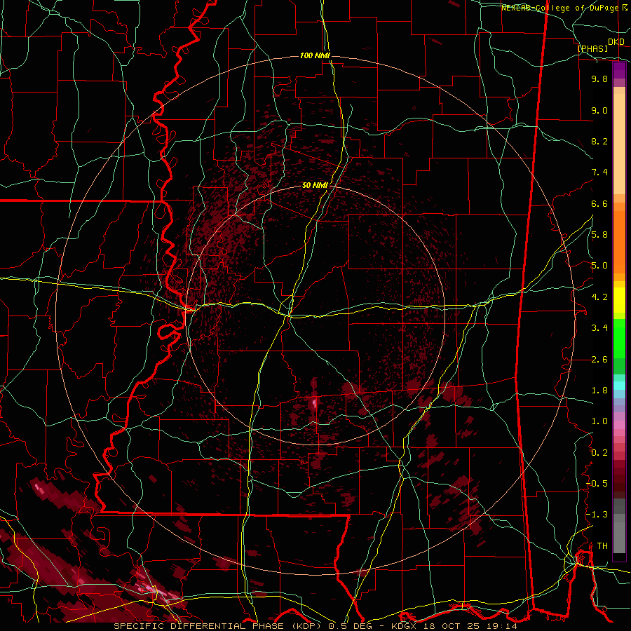Click the 7.4 legend value

click(x=599, y=172)
